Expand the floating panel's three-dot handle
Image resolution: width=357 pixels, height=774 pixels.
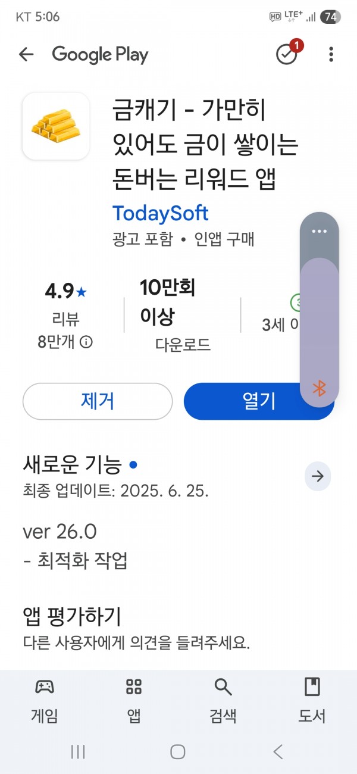coord(320,231)
